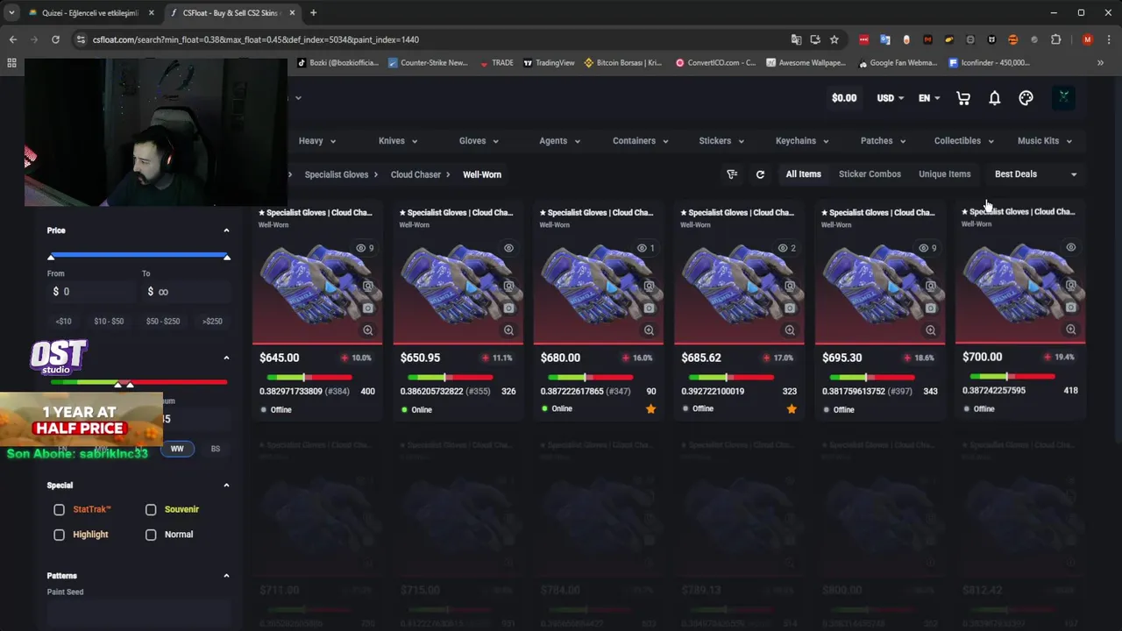The height and width of the screenshot is (631, 1122).
Task: Click the refresh listings icon
Action: point(760,174)
